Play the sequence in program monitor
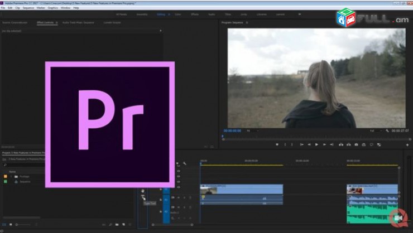The height and width of the screenshot is (233, 413). (316, 144)
